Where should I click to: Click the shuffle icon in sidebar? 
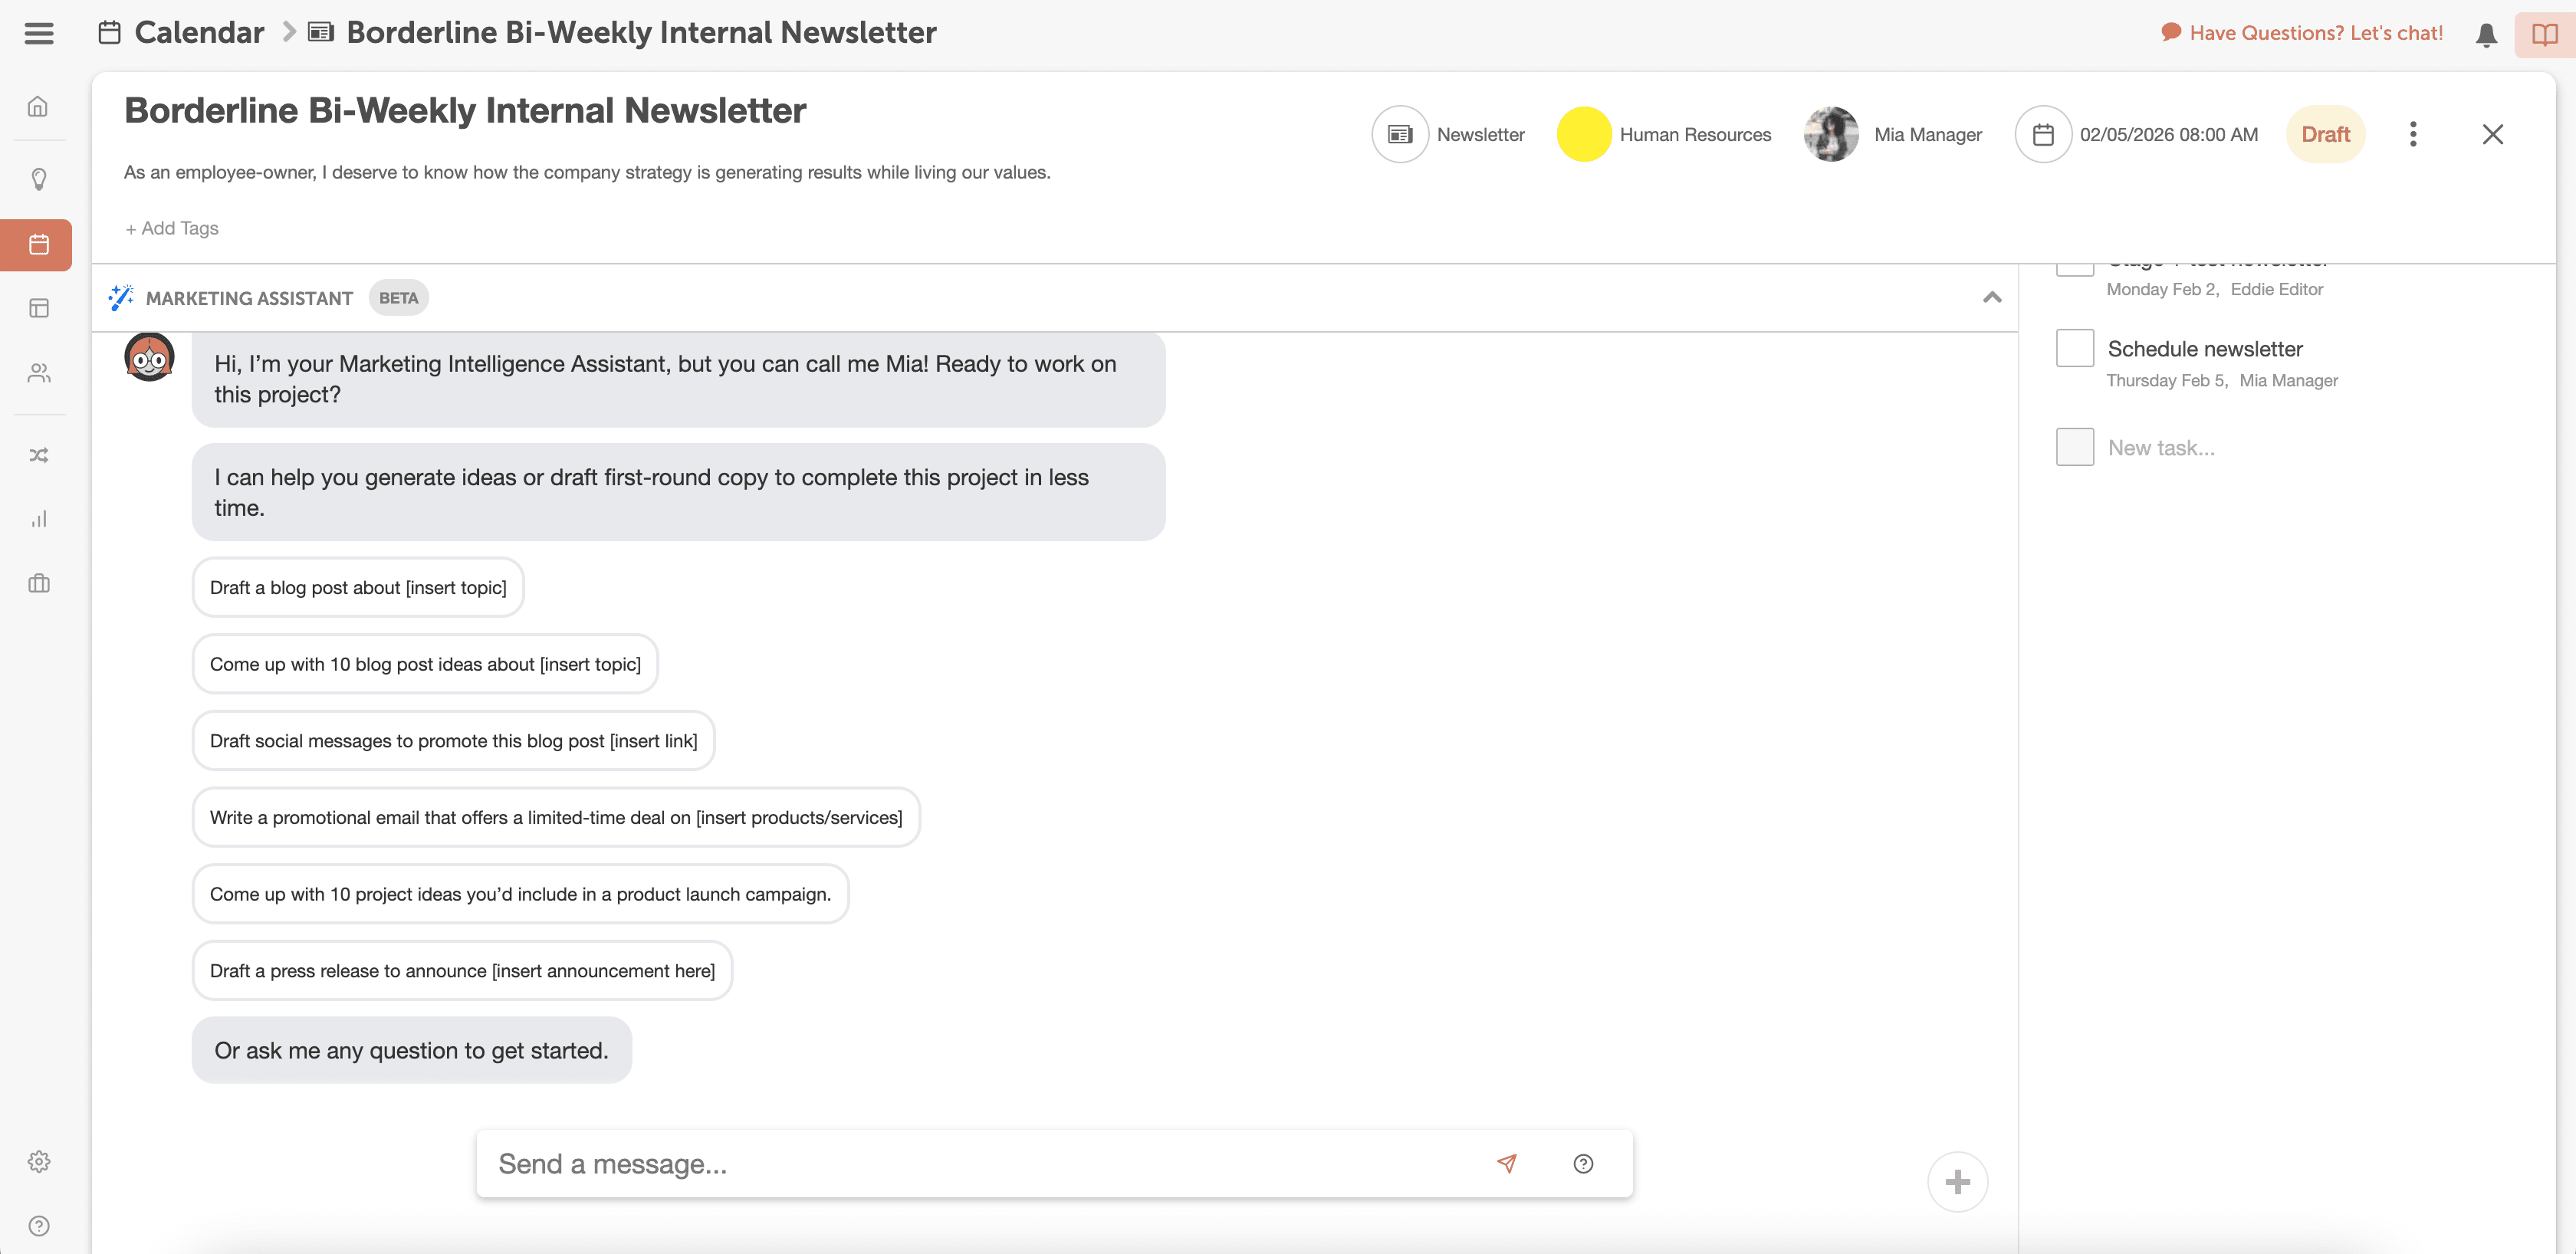pyautogui.click(x=38, y=455)
